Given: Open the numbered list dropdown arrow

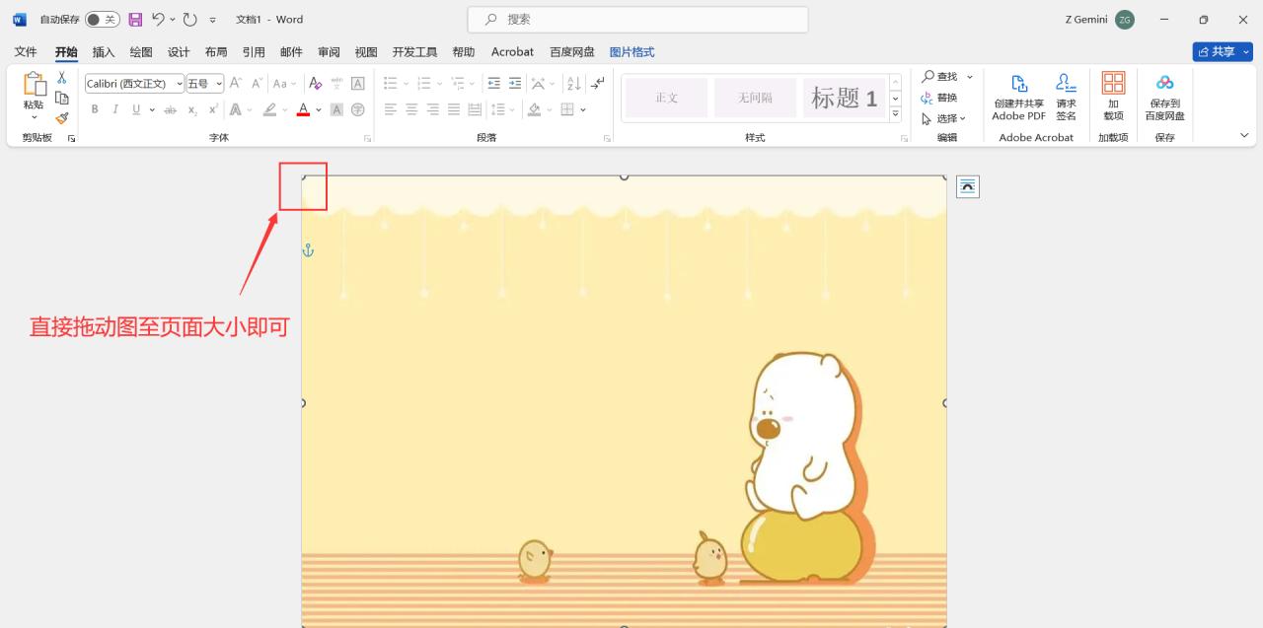Looking at the screenshot, I should (439, 84).
